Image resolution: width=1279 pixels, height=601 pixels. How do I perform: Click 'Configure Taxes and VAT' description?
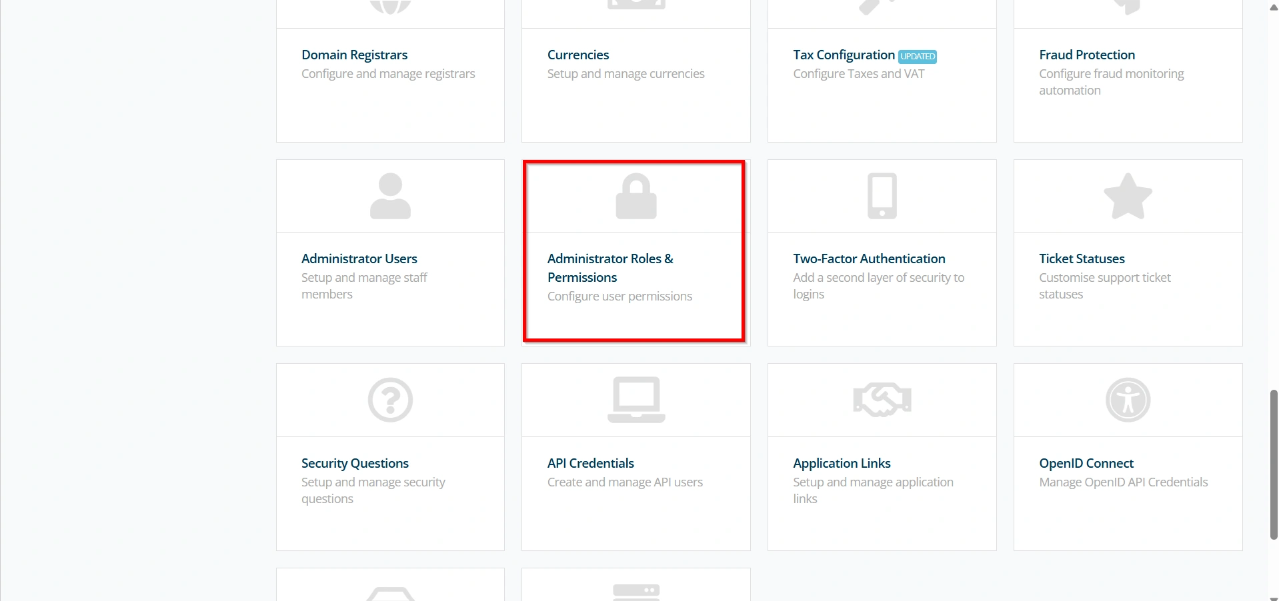pyautogui.click(x=859, y=74)
